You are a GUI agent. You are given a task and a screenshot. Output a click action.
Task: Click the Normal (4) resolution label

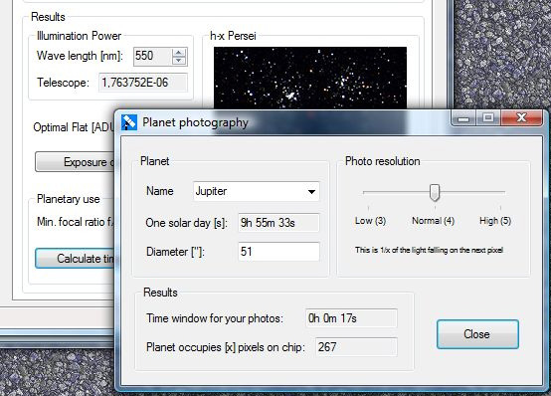433,221
